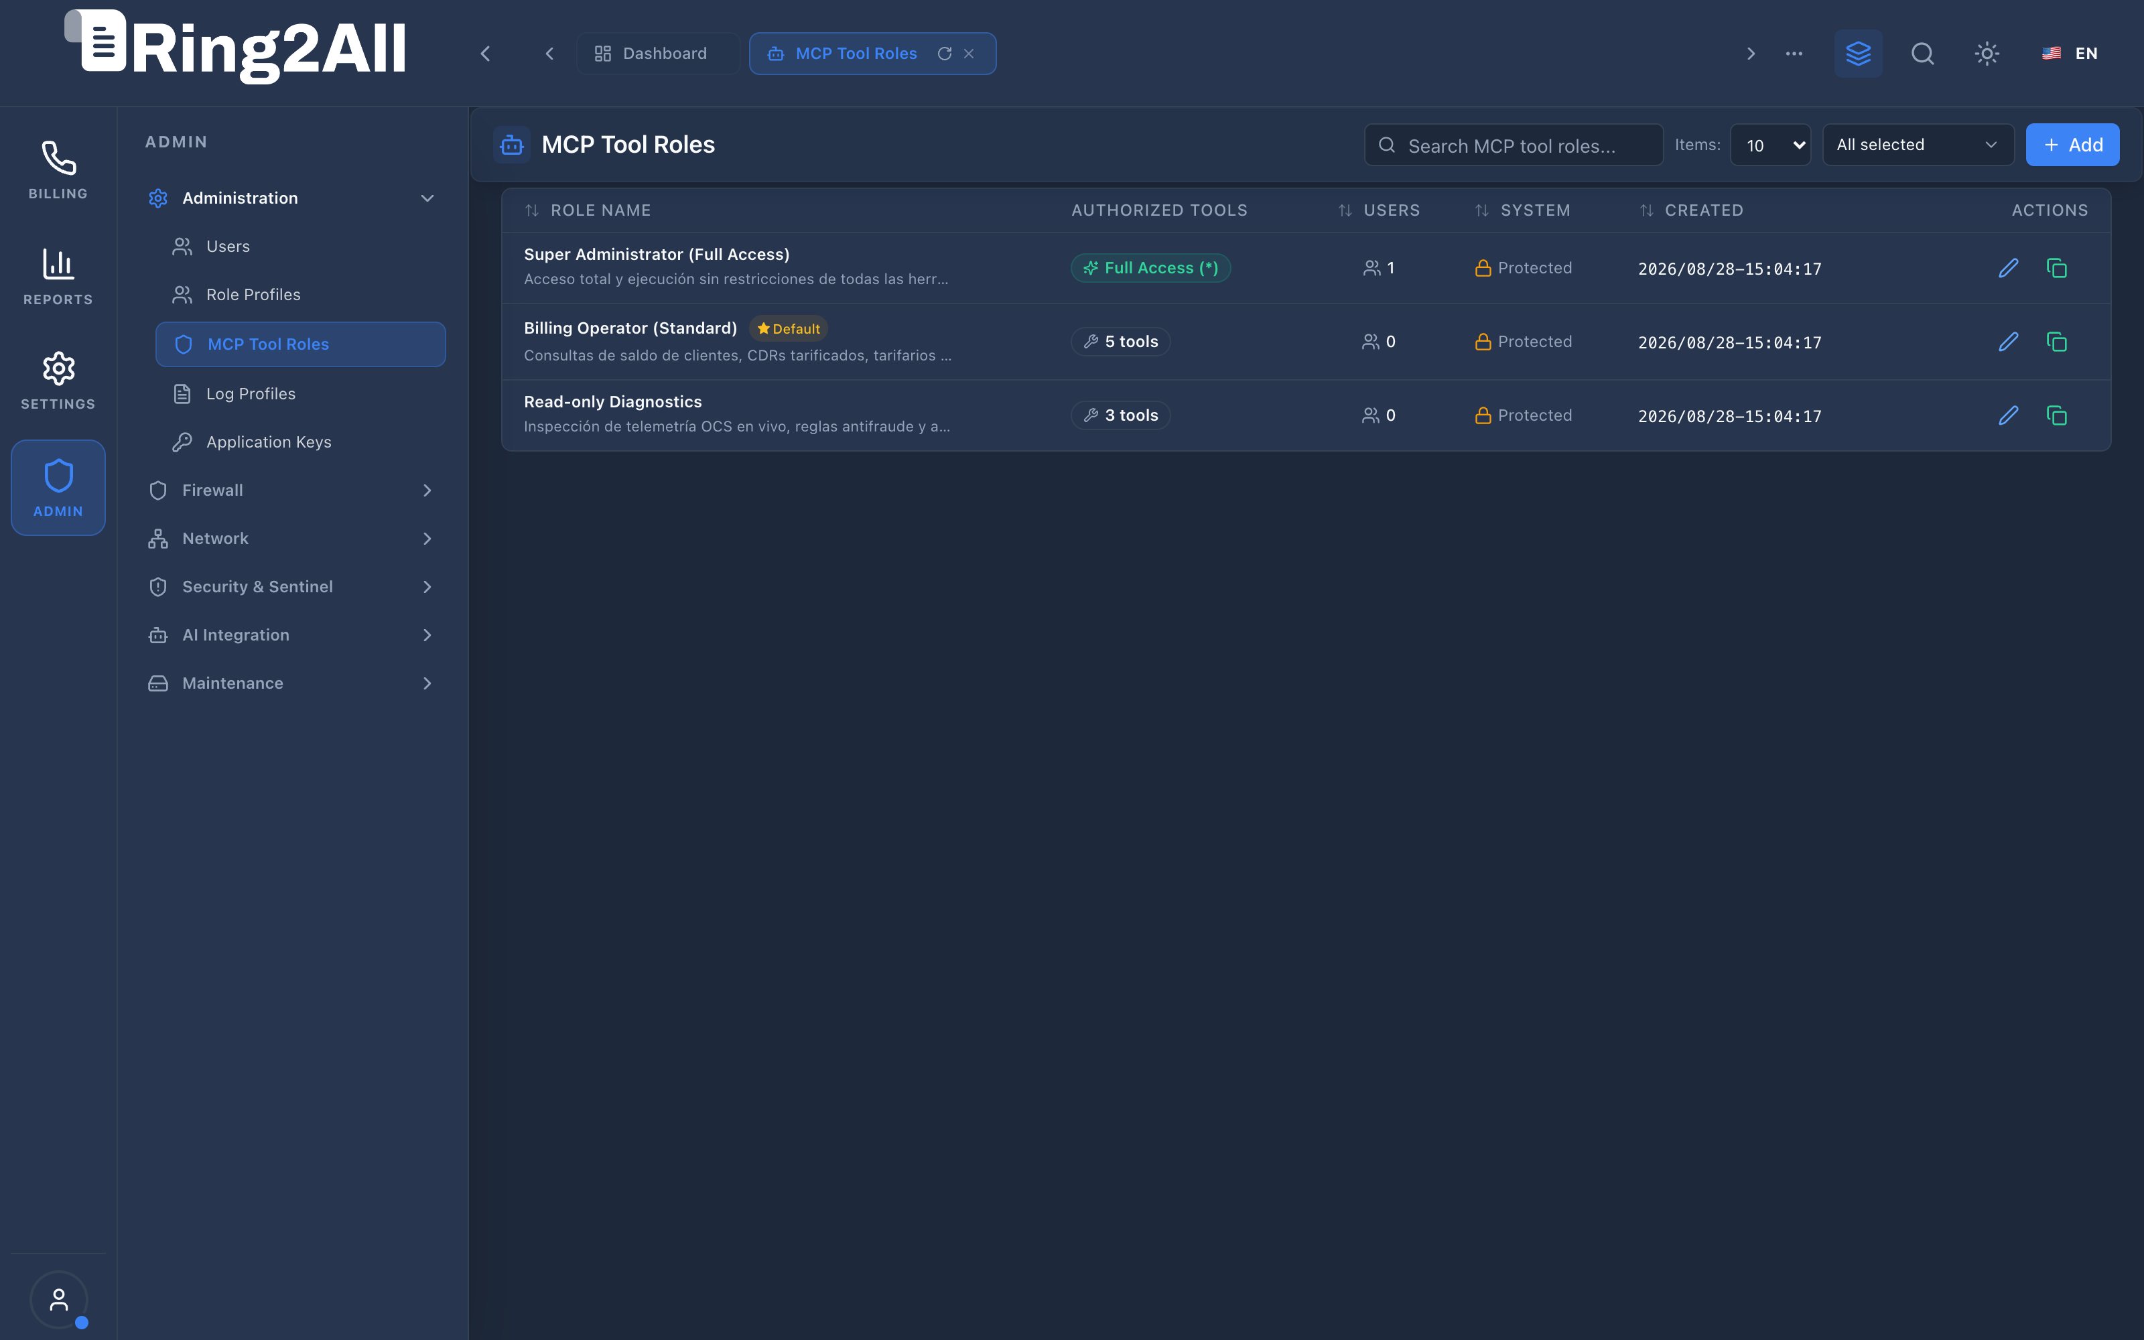This screenshot has width=2144, height=1340.
Task: Click the 5 tools badge
Action: (x=1121, y=341)
